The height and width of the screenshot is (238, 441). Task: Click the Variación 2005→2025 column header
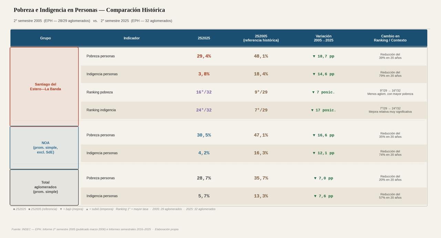coord(324,38)
